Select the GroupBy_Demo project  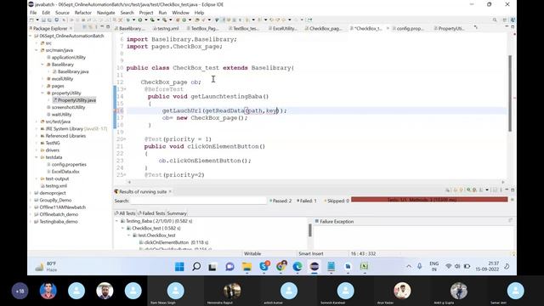[53, 200]
